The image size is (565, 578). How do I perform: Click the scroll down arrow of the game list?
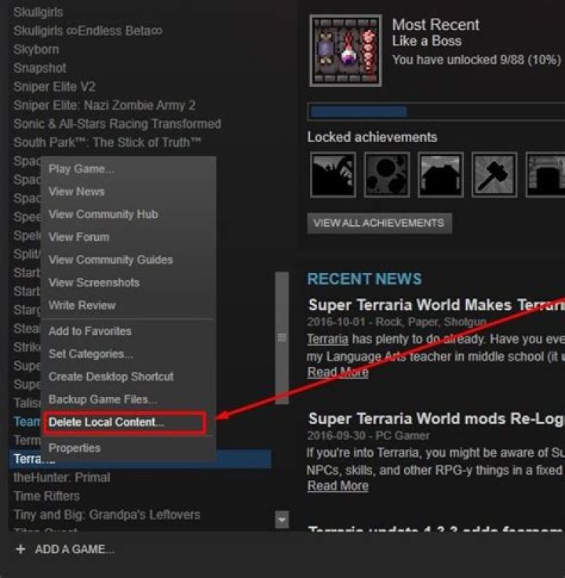(x=282, y=520)
